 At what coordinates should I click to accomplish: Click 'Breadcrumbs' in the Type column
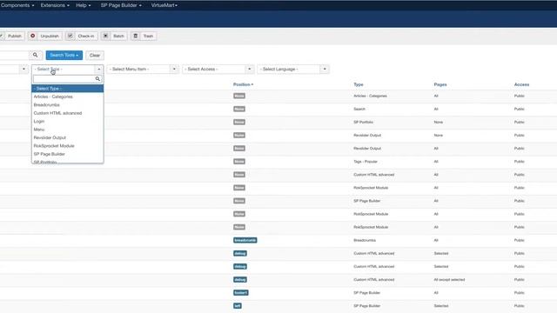point(365,240)
